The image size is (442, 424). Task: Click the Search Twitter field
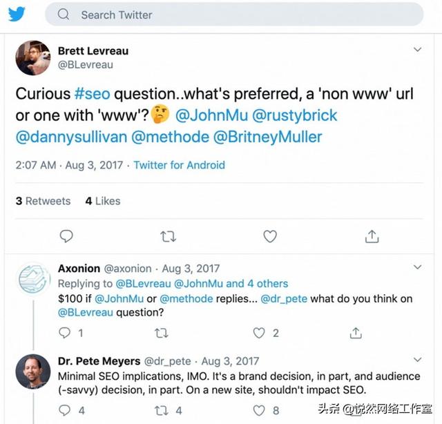pos(233,15)
